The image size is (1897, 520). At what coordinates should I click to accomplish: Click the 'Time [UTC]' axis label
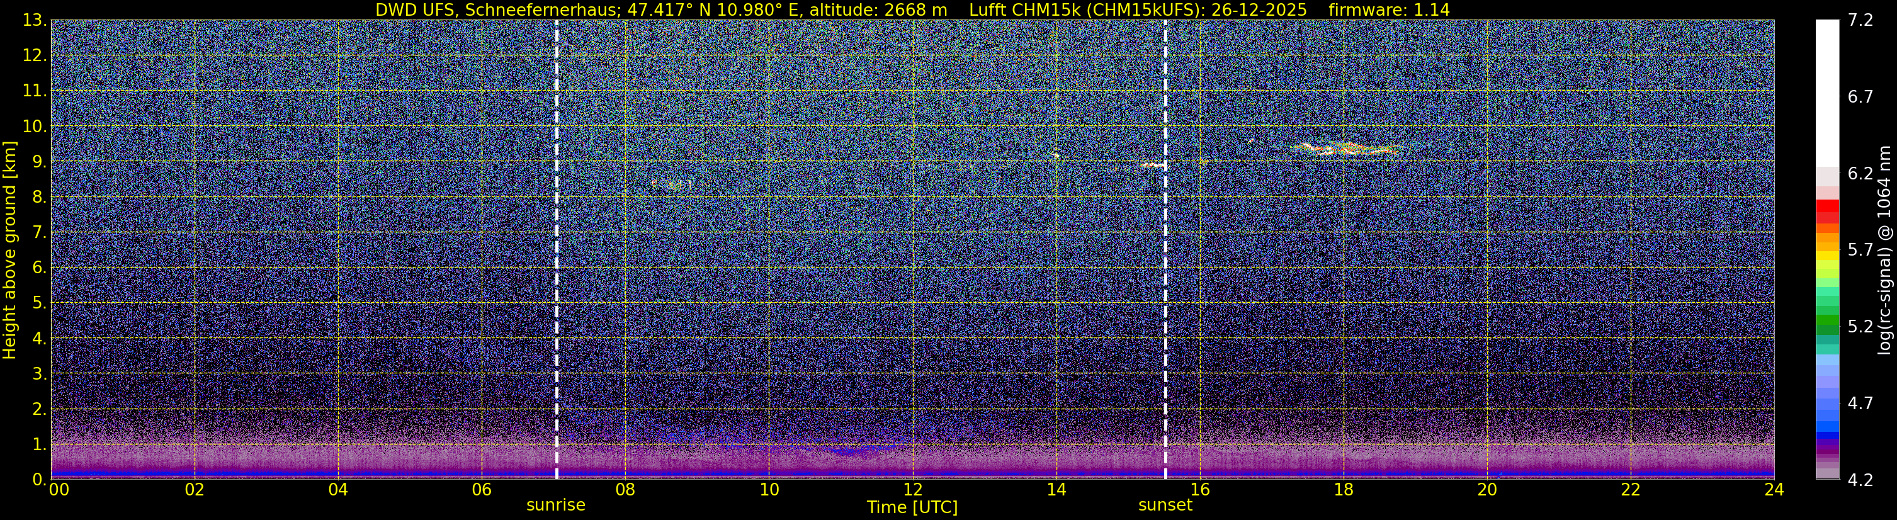pos(912,507)
